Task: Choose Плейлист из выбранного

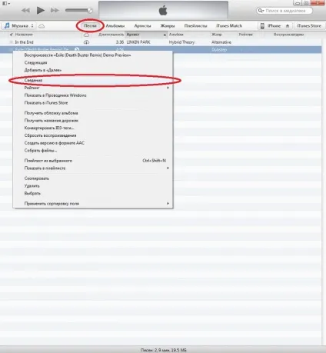Action: pyautogui.click(x=93, y=161)
